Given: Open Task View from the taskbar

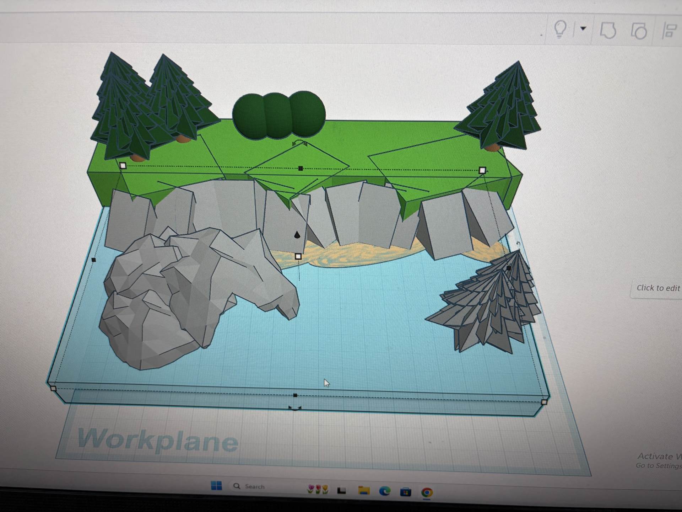Looking at the screenshot, I should click(342, 491).
